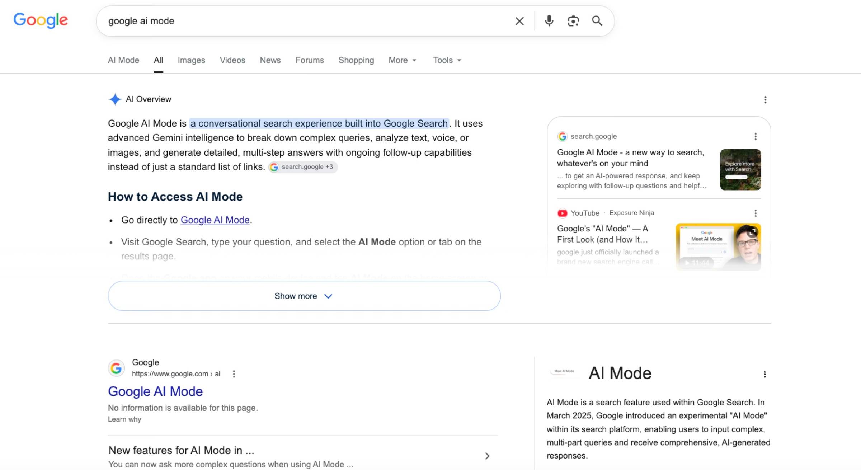Click 'No information is available' snippet text
This screenshot has width=861, height=470.
tap(183, 408)
